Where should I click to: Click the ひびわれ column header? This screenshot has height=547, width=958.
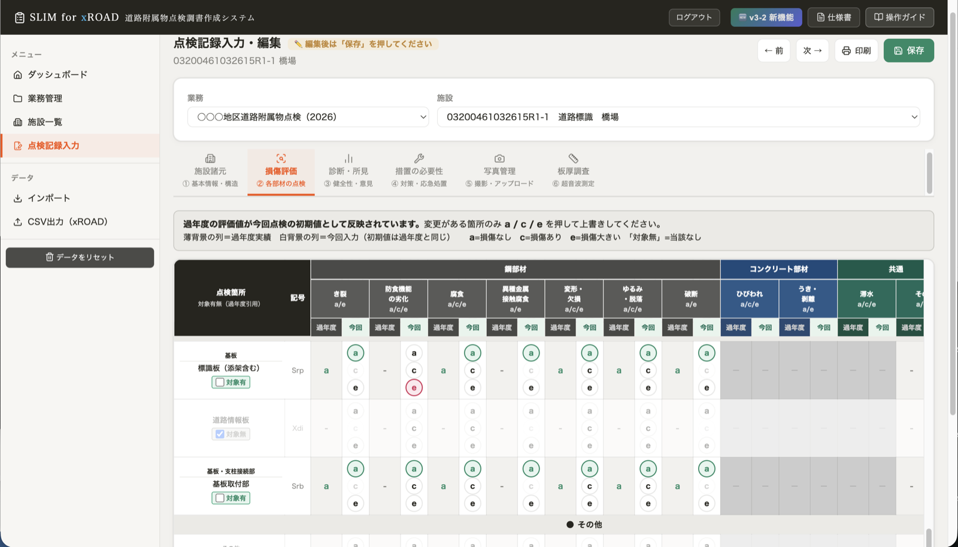coord(750,298)
